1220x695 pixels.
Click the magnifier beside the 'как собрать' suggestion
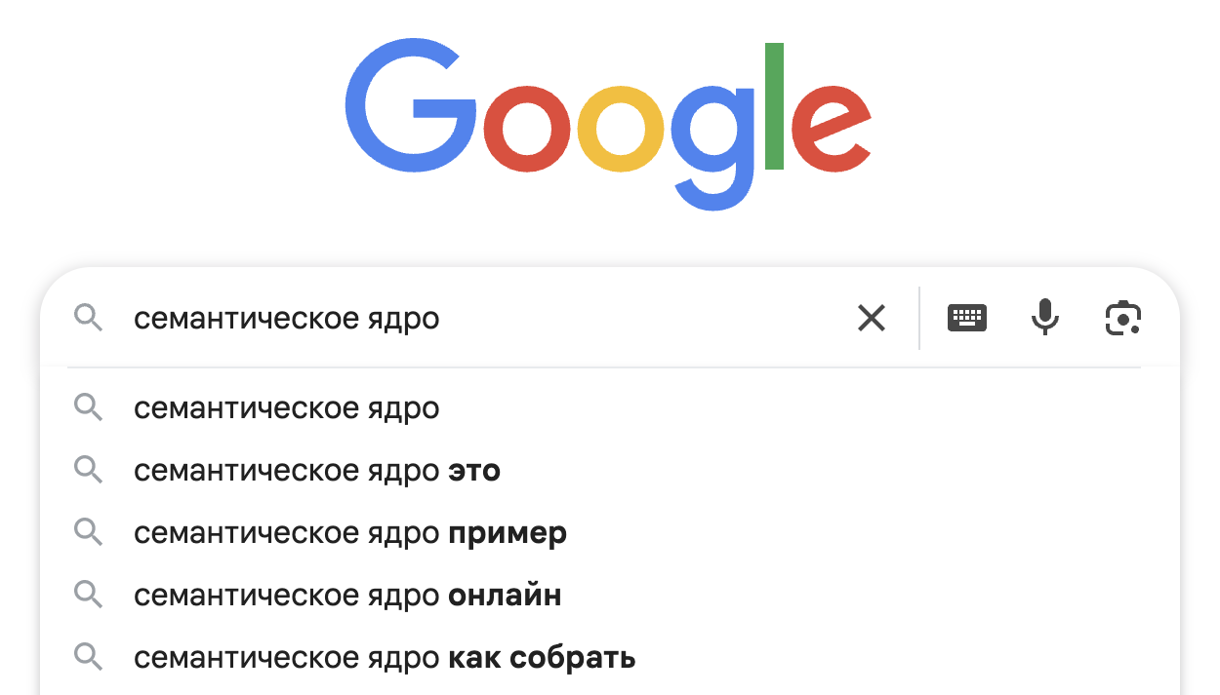pos(89,658)
